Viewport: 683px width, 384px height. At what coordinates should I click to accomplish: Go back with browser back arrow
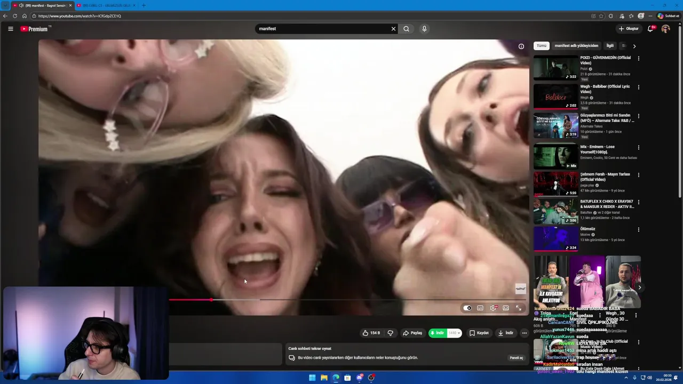(5, 16)
